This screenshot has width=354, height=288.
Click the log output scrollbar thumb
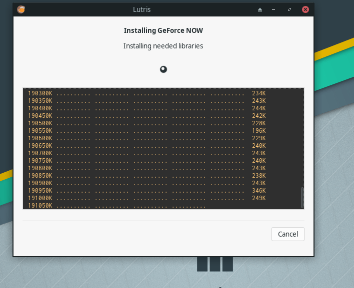click(302, 198)
